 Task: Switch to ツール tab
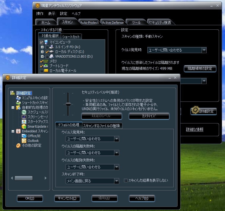136,23
